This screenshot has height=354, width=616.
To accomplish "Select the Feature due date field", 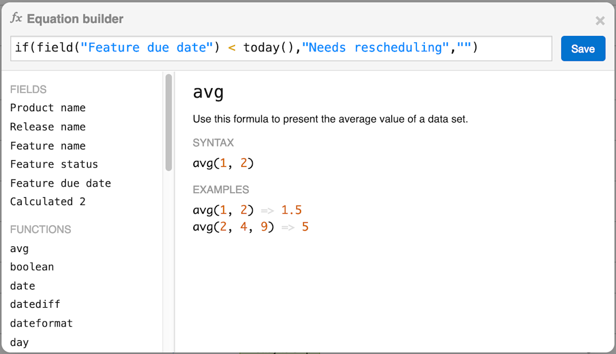I will point(60,183).
